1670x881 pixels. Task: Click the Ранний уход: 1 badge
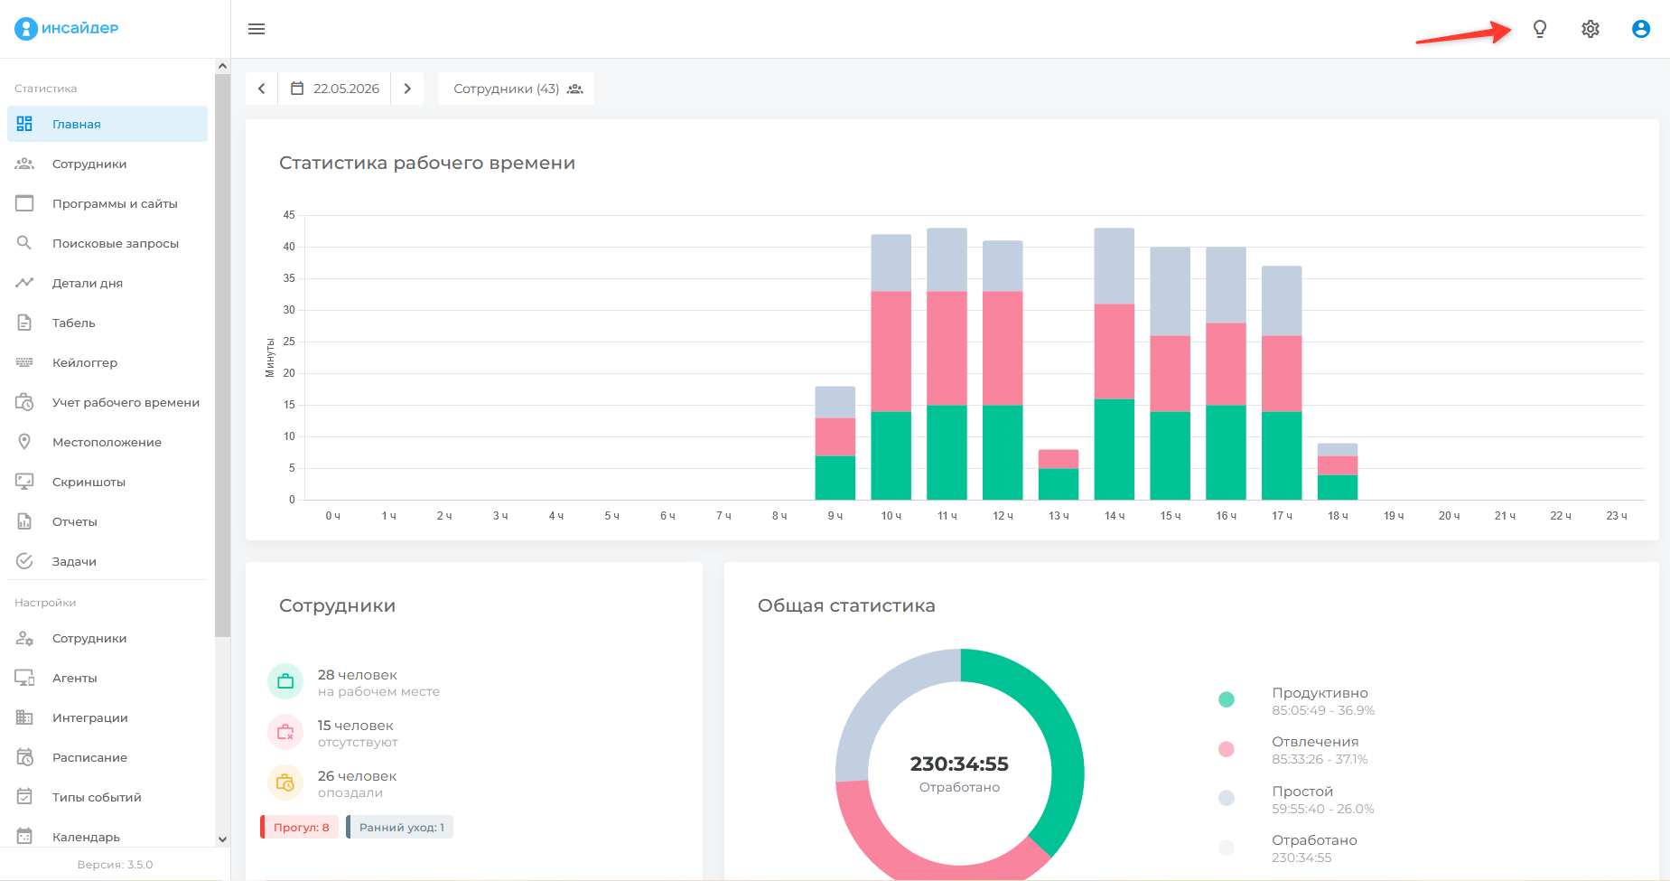(400, 827)
